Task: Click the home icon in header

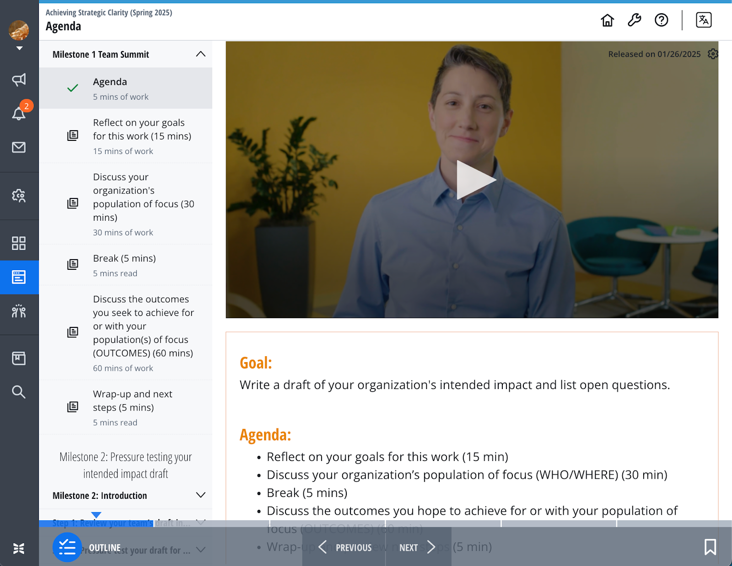Action: point(607,20)
